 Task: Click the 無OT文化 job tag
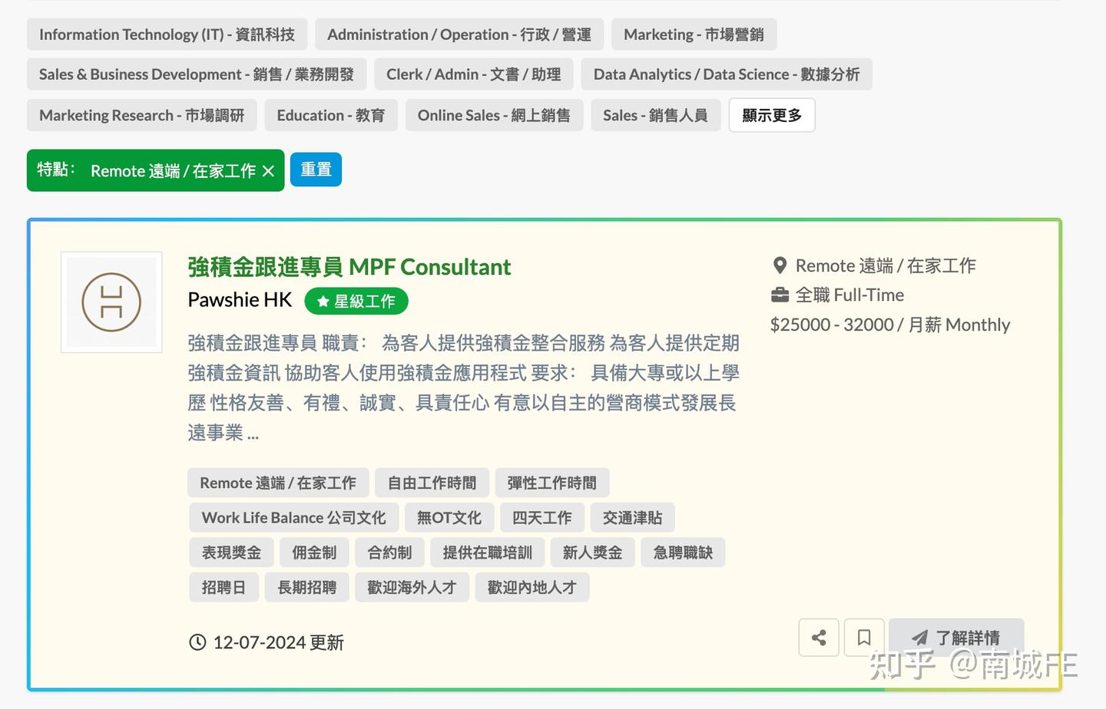click(449, 518)
